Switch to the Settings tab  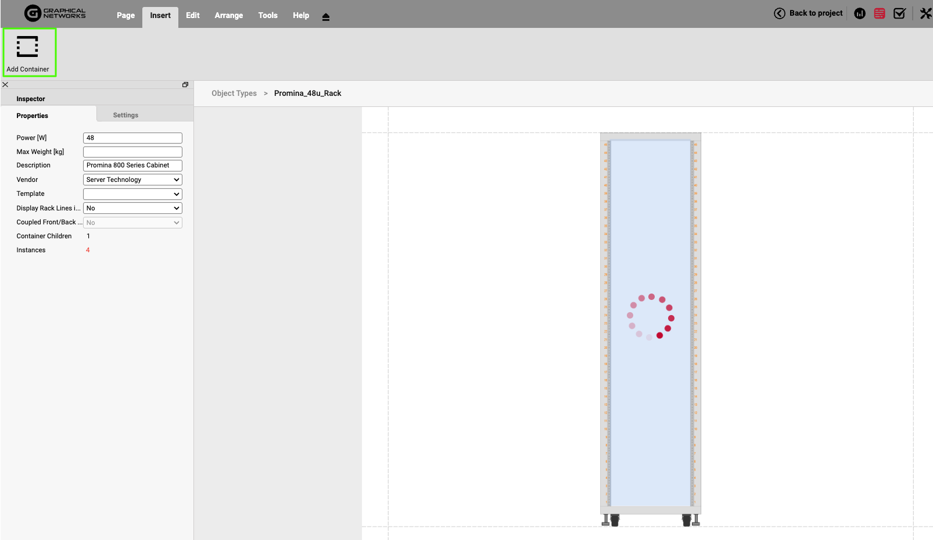[x=125, y=115]
